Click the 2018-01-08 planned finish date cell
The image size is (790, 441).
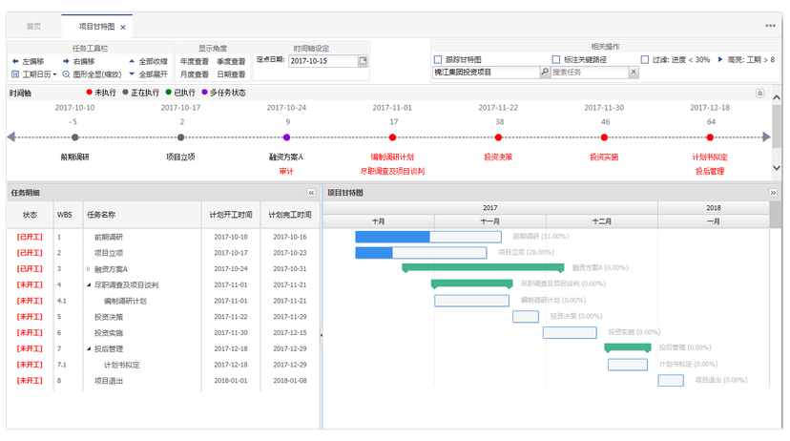pos(290,381)
